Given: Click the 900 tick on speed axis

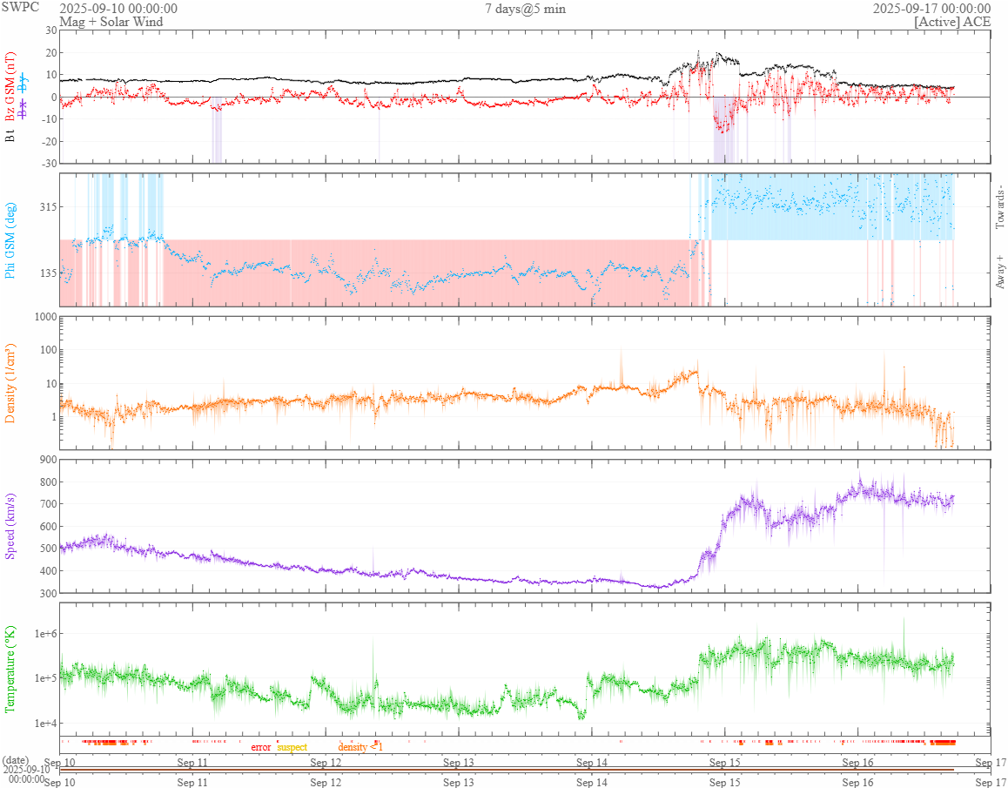Looking at the screenshot, I should pos(49,459).
